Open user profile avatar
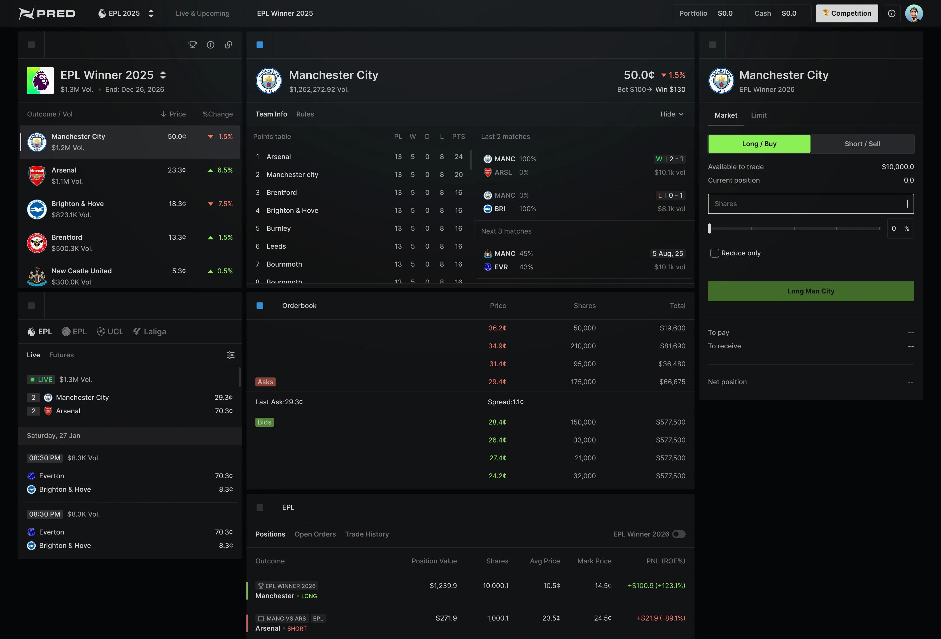Image resolution: width=941 pixels, height=639 pixels. pyautogui.click(x=914, y=13)
